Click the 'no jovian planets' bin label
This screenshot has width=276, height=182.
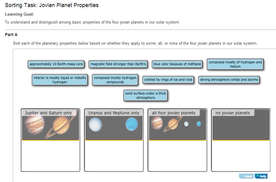[x=233, y=113]
